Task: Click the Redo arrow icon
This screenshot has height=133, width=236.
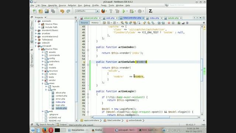Action: pos(68,11)
